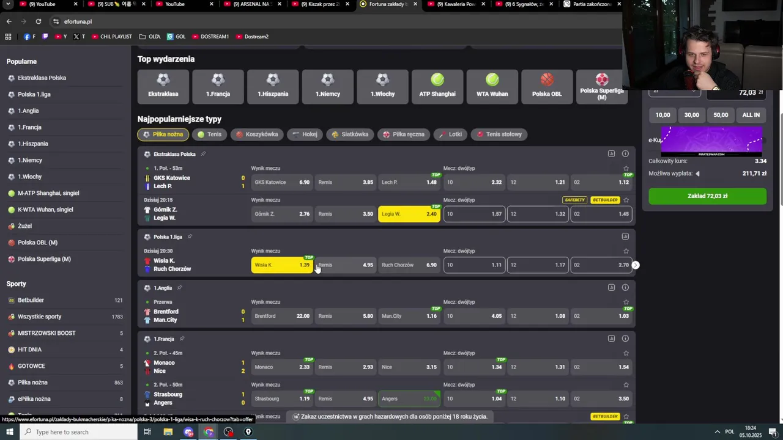The height and width of the screenshot is (440, 783).
Task: Open statistics icon for 1.Anglia section
Action: 611,287
